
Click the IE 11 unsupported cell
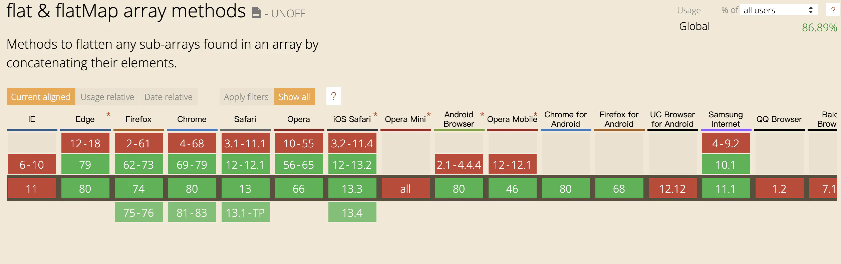32,189
